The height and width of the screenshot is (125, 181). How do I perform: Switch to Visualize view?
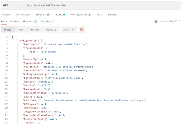tap(51, 30)
